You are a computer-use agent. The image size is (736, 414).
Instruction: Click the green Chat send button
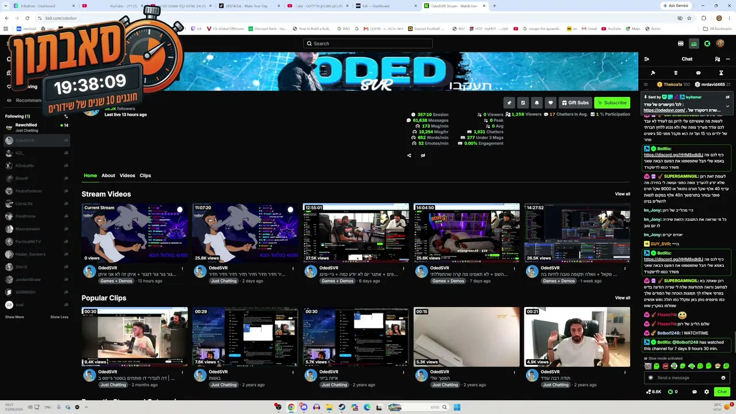(722, 392)
